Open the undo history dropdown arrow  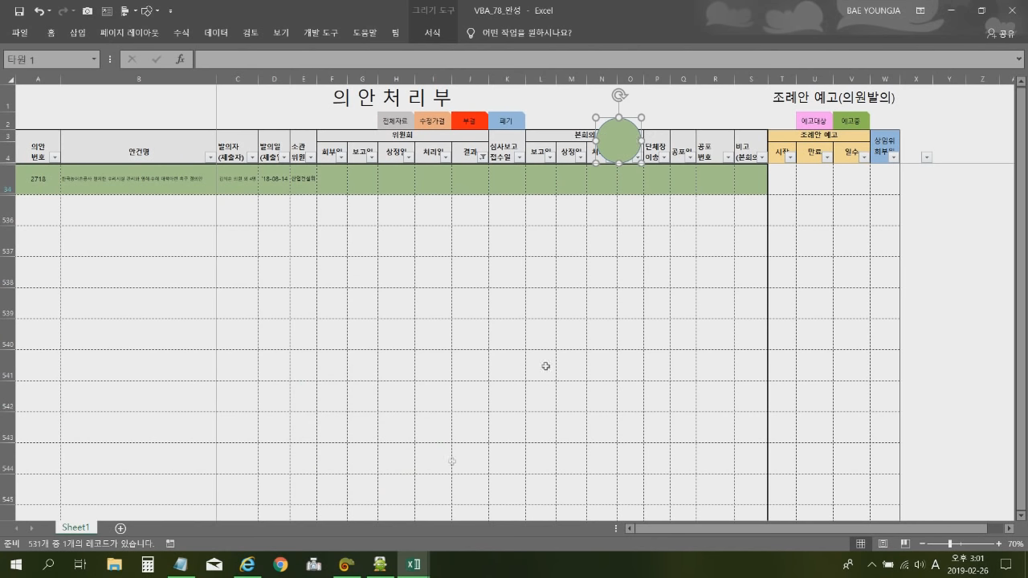[50, 11]
